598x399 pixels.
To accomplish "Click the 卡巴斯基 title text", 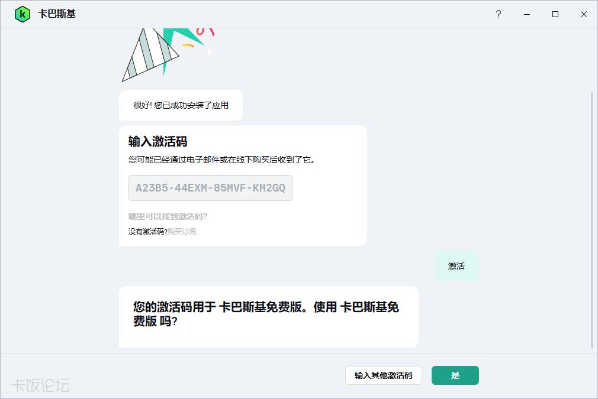I will tap(57, 14).
